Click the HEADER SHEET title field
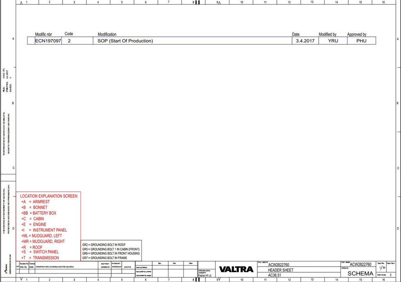This screenshot has height=282, width=401. tap(280, 270)
